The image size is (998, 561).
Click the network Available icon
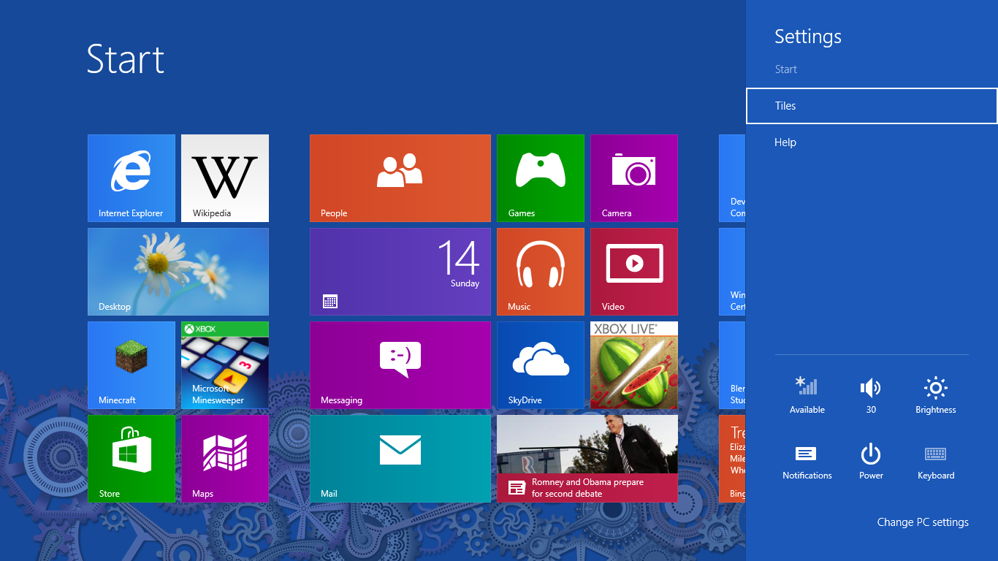[807, 395]
